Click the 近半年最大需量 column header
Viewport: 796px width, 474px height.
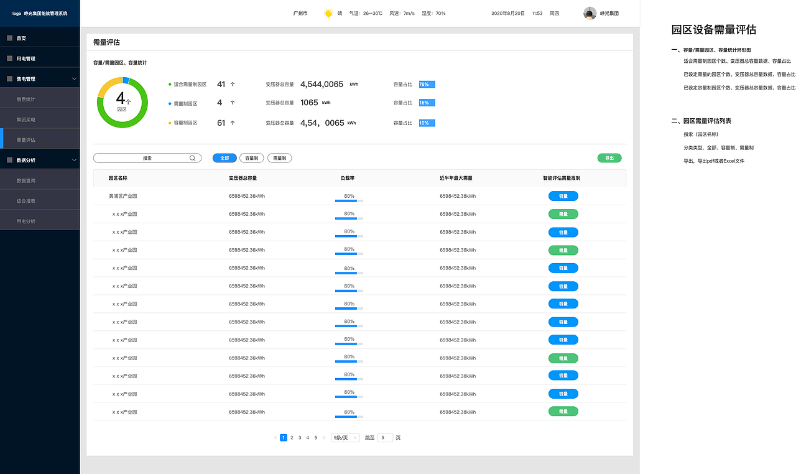click(x=456, y=178)
